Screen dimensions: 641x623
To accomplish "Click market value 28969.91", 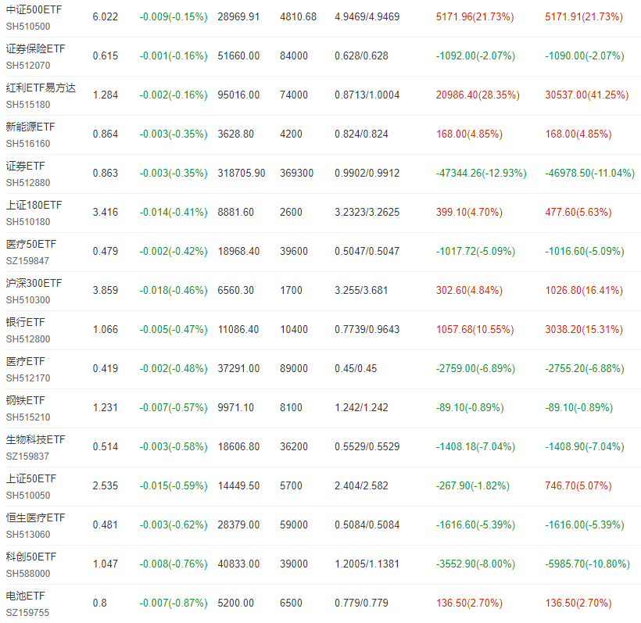I will tap(238, 16).
